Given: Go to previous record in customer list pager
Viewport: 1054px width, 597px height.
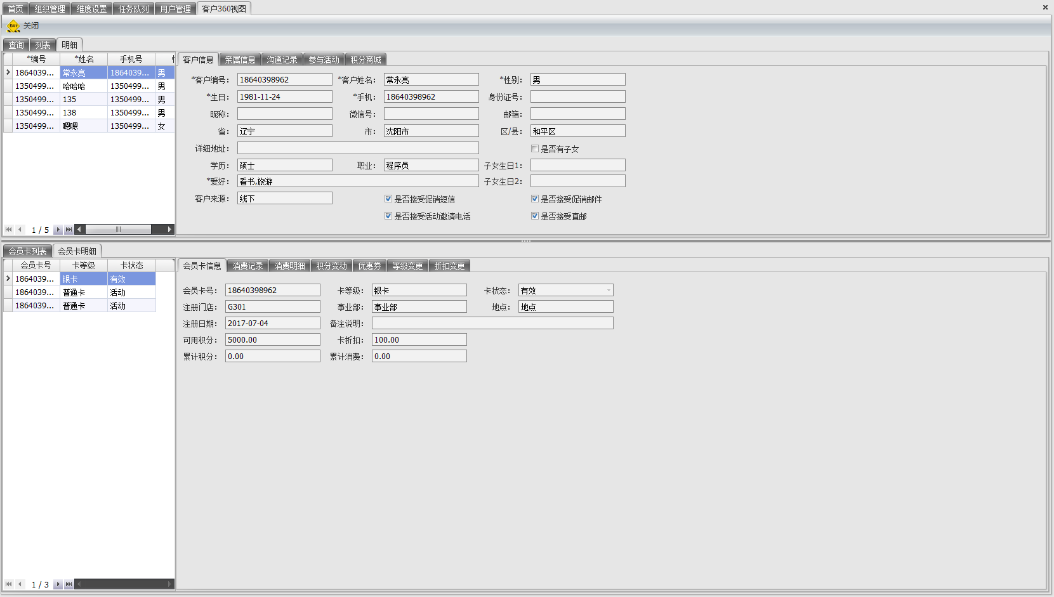Looking at the screenshot, I should 20,230.
